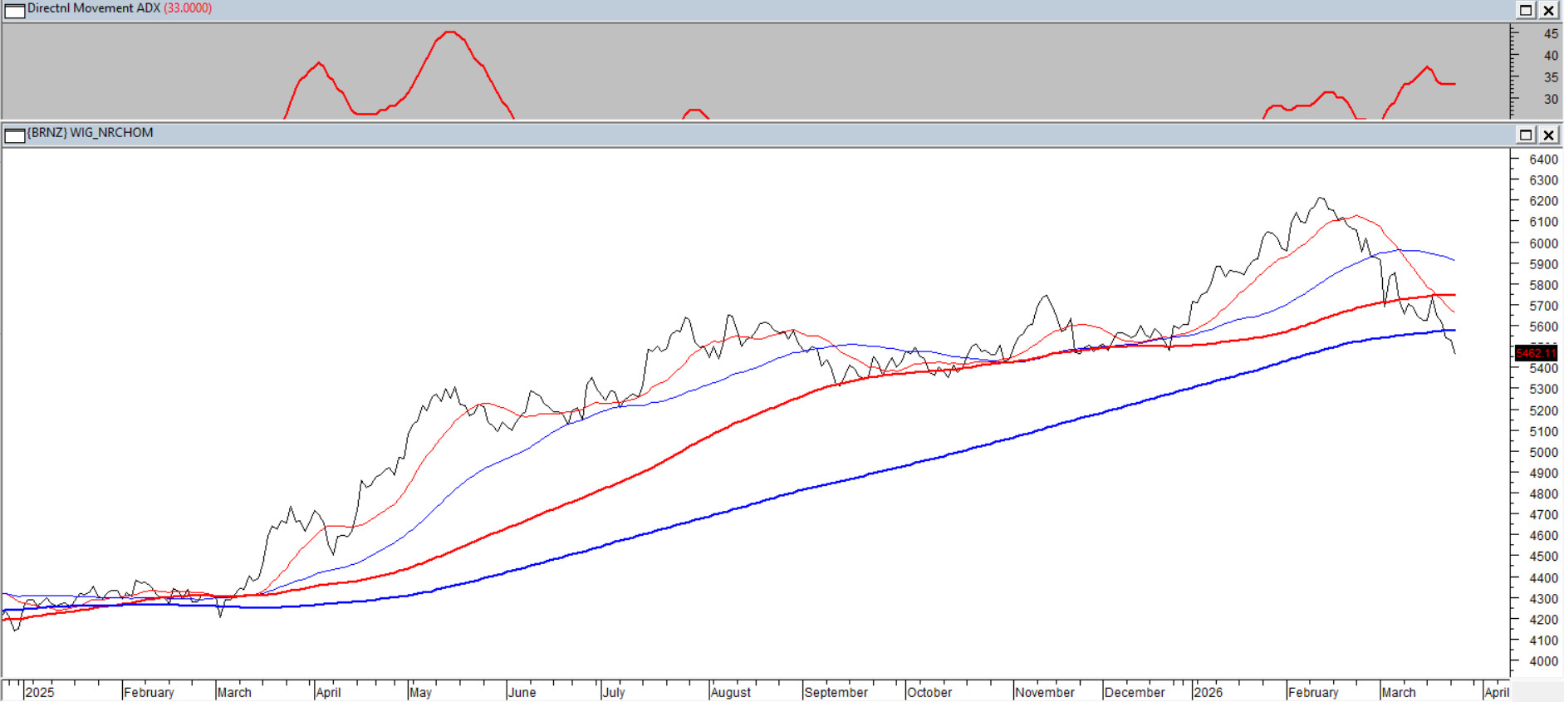The image size is (1564, 702).
Task: Click the 4000 level on the price scale
Action: (x=1543, y=661)
